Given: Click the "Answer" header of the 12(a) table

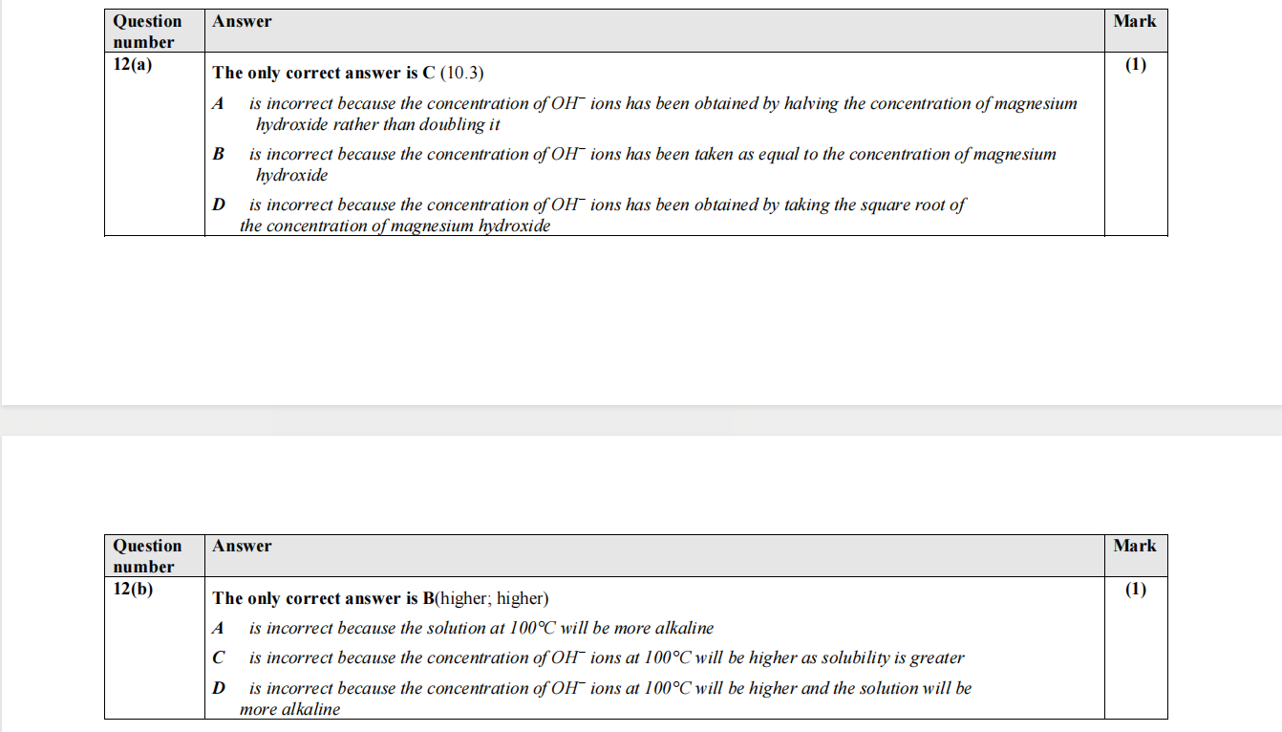Looking at the screenshot, I should pyautogui.click(x=242, y=22).
